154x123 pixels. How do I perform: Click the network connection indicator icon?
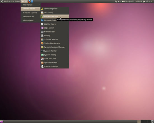pyautogui.click(x=116, y=1)
